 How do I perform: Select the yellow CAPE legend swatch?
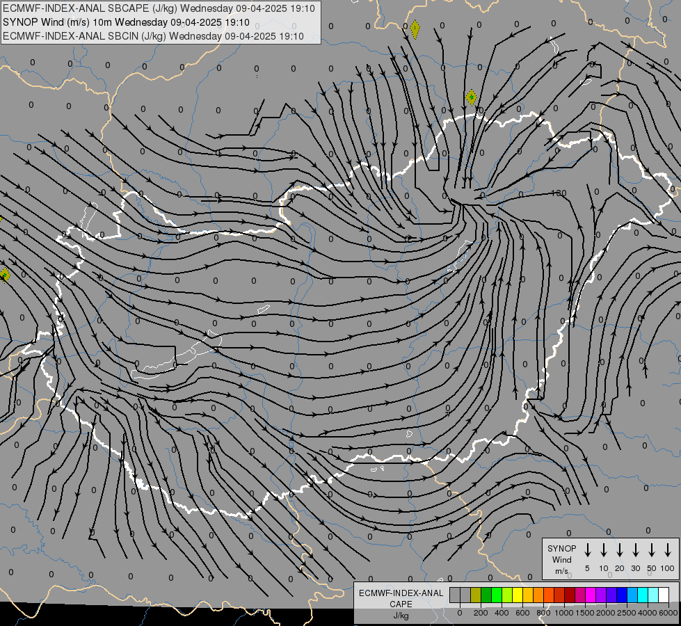[x=518, y=595]
